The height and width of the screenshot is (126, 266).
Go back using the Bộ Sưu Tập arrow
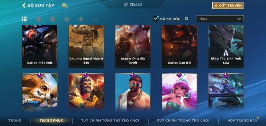click(24, 5)
